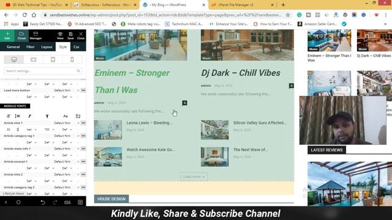Toggle collapse button for Article meta info 1
This screenshot has height=220, width=392.
[83, 148]
